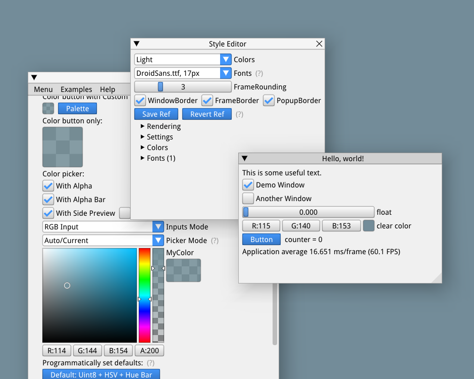Click the small side preview button beside With Side Preview
The width and height of the screenshot is (474, 379).
coord(125,213)
